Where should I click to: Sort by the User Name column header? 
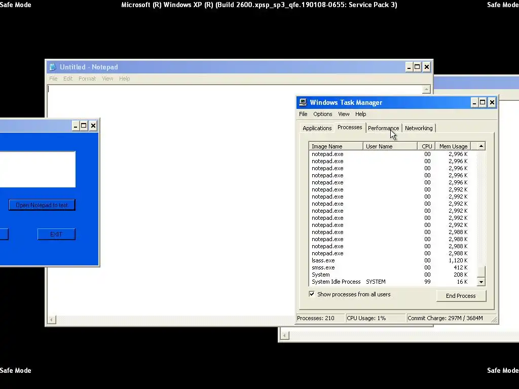[390, 146]
